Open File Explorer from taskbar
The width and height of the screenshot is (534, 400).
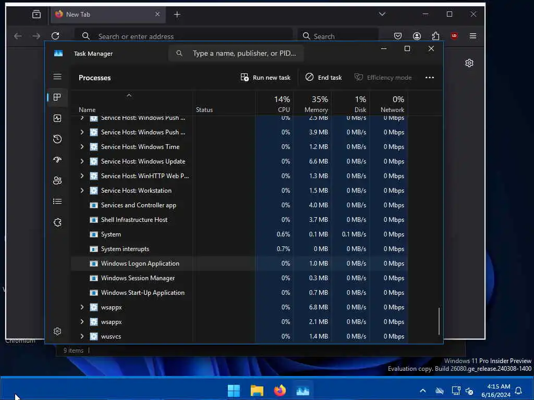point(257,391)
